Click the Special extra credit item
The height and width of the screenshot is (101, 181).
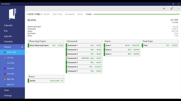click(x=46, y=81)
